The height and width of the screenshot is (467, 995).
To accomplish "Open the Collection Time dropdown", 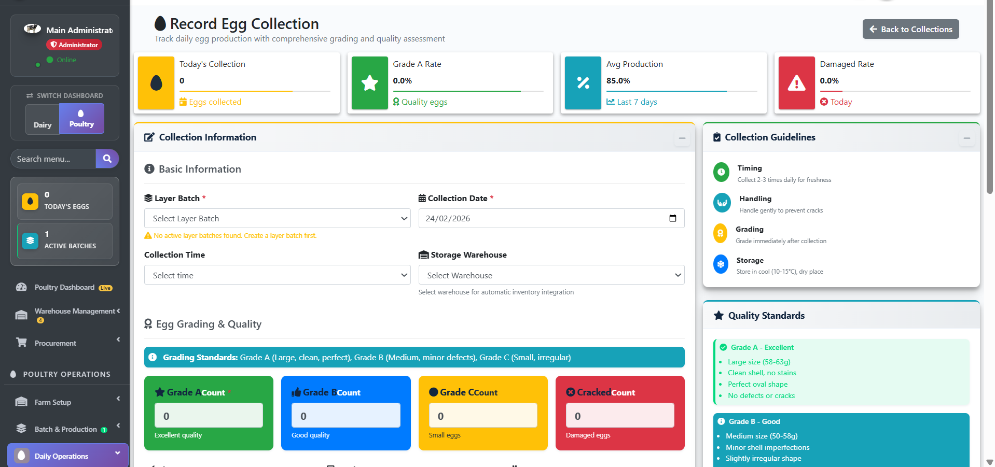I will tap(277, 275).
